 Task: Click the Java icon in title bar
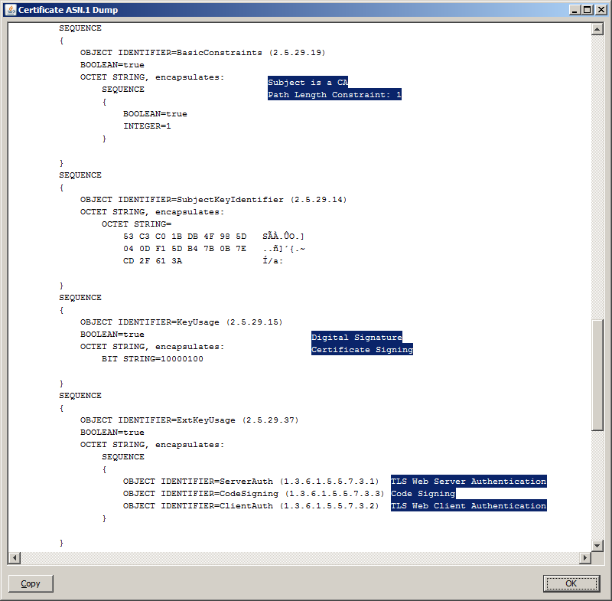click(x=10, y=10)
